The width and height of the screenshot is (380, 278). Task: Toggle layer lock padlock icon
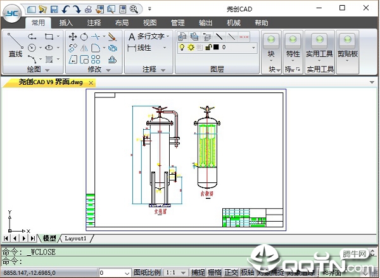(208, 47)
